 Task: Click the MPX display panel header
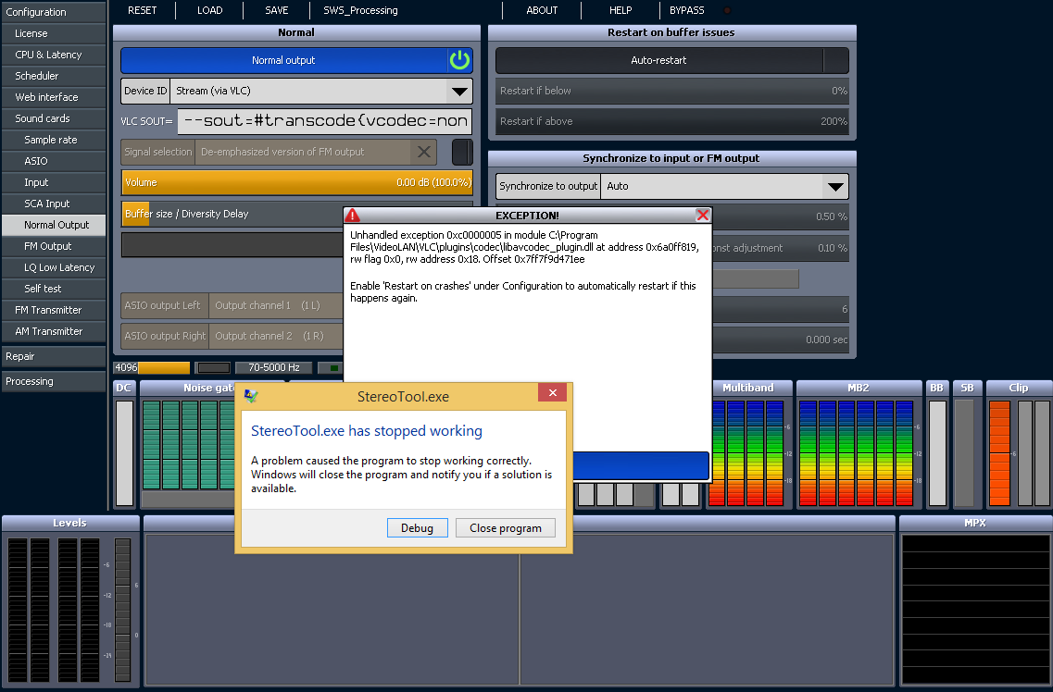point(975,523)
